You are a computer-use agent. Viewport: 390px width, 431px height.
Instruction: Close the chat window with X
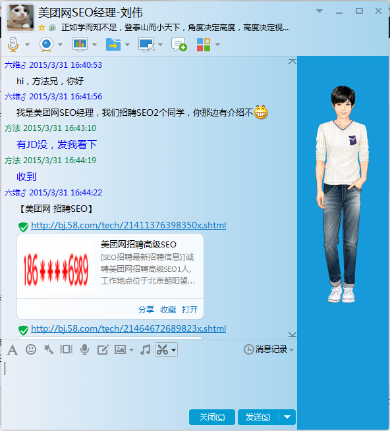tap(378, 11)
